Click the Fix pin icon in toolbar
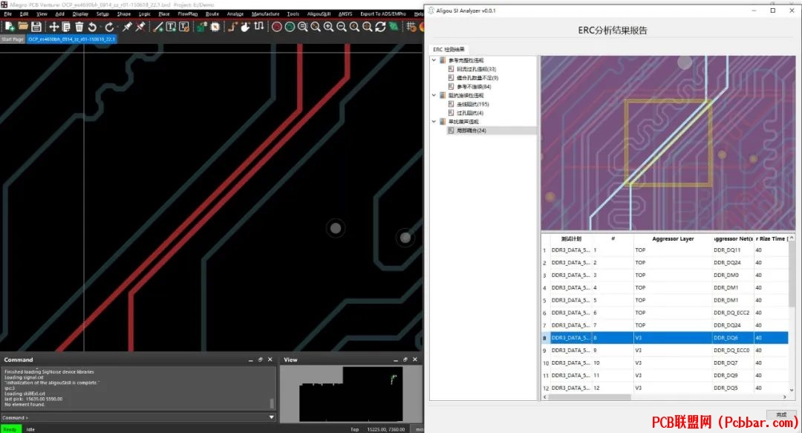Screen dimensions: 802x433 click(x=127, y=27)
